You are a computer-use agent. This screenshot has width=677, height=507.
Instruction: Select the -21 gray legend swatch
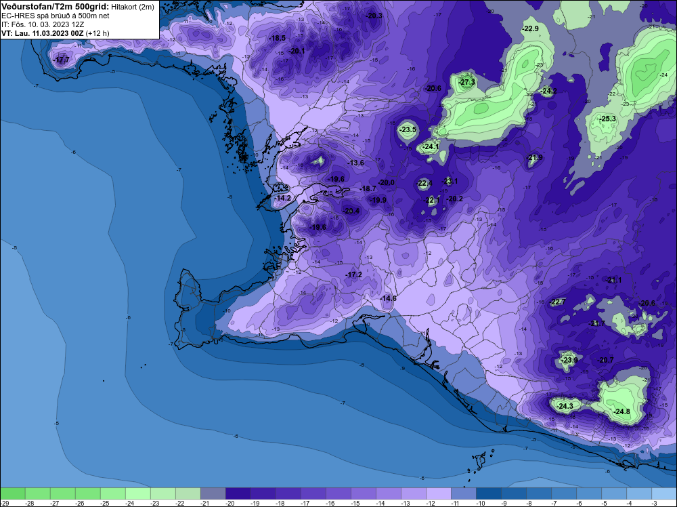(213, 493)
